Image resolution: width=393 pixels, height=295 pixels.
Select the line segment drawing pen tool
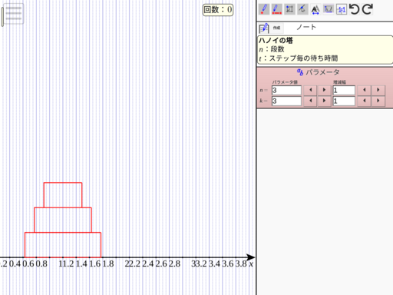pos(276,9)
